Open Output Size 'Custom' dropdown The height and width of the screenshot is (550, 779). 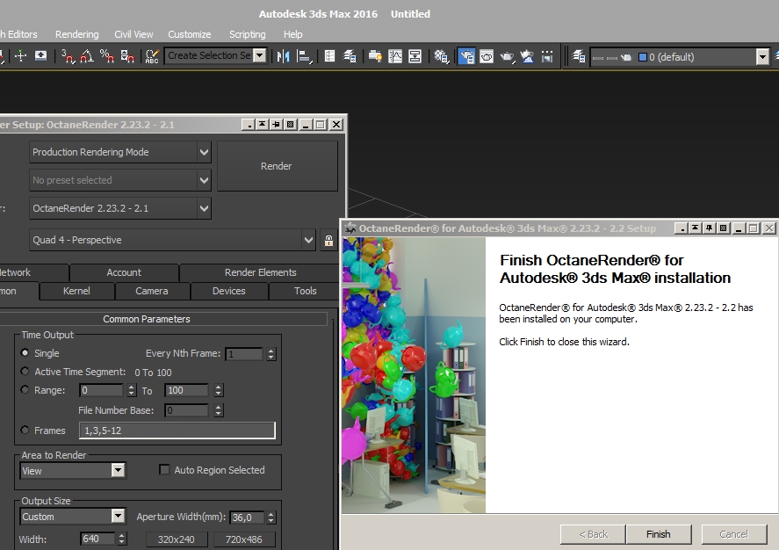click(73, 517)
